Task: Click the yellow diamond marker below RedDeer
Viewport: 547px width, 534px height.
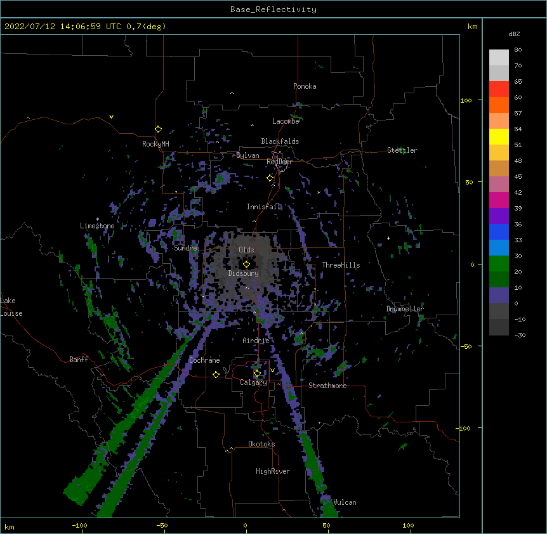Action: pyautogui.click(x=270, y=178)
